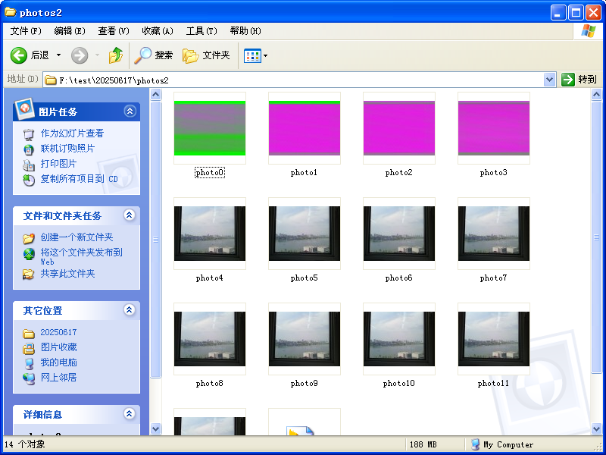Click the View as slideshow icon

coord(29,134)
